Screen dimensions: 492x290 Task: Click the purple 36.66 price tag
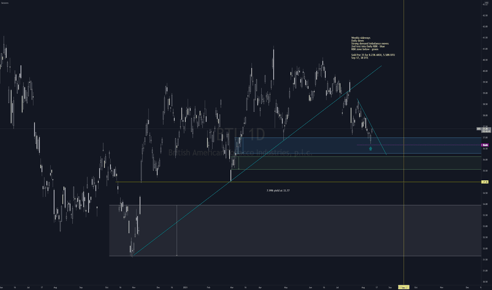[x=485, y=145]
